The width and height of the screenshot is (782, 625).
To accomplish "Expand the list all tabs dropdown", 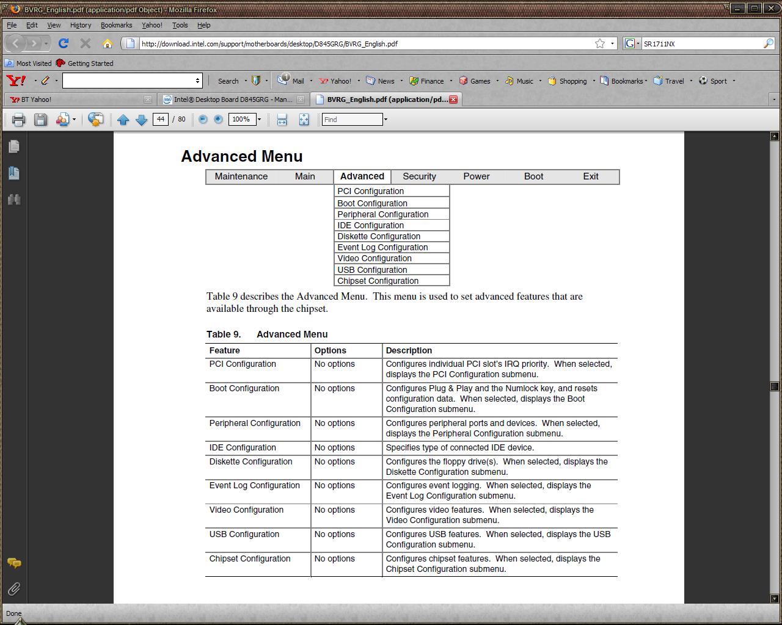I will click(774, 99).
